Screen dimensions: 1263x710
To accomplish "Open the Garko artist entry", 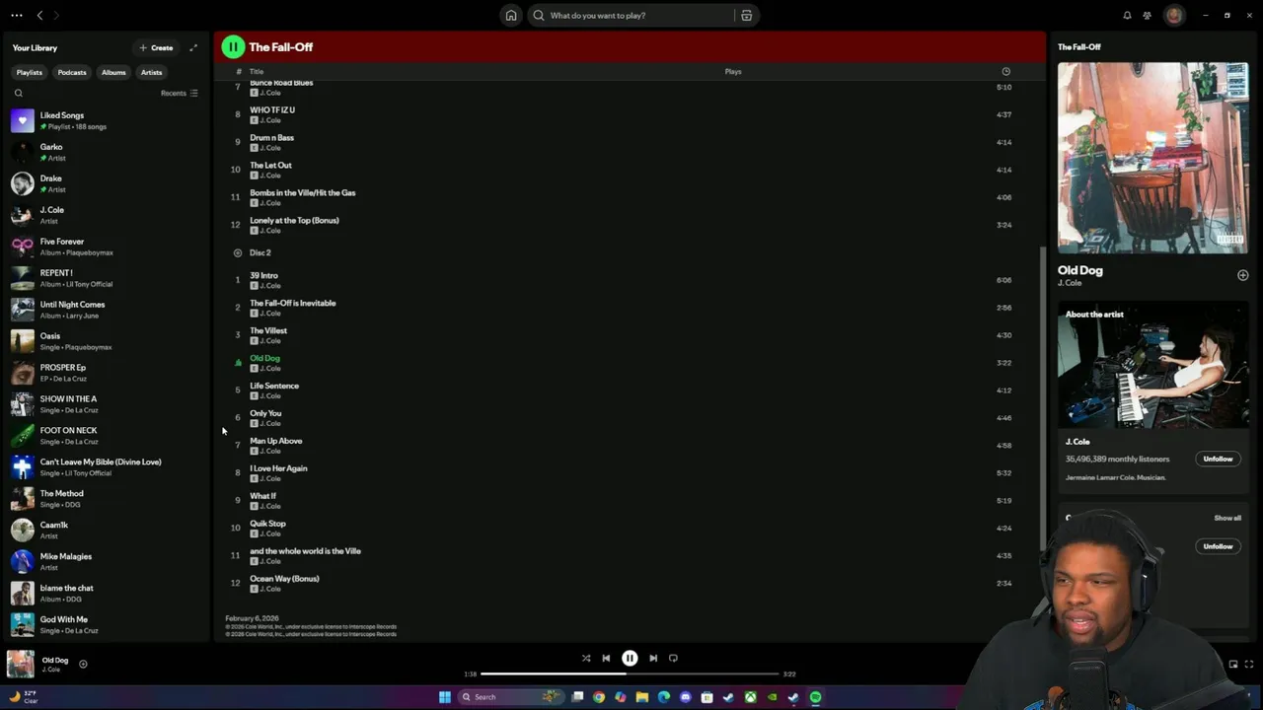I will [106, 152].
